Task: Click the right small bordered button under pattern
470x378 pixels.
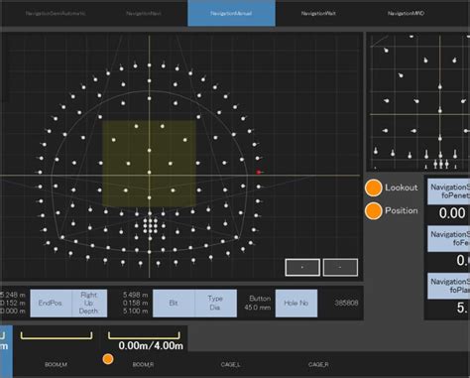Action: click(340, 267)
